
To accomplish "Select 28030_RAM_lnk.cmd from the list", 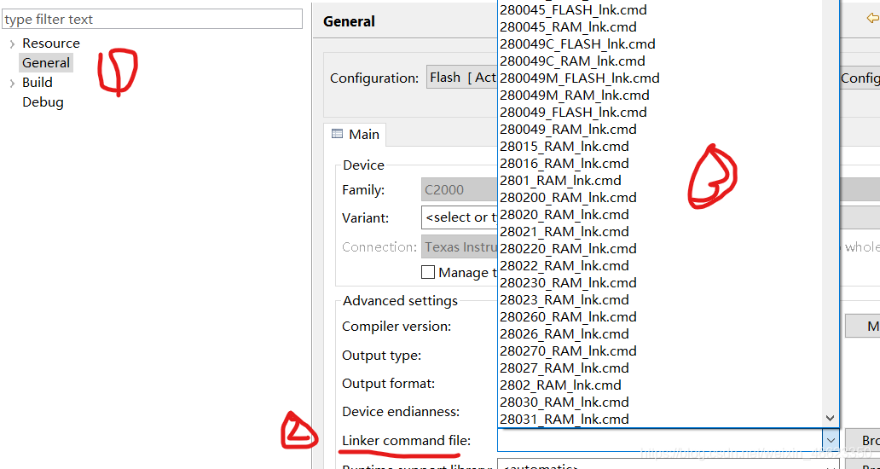I will coord(564,402).
